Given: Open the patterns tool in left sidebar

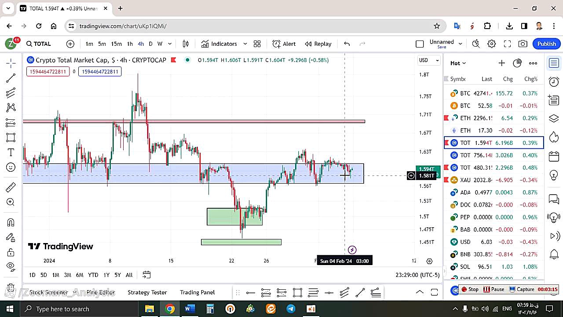Looking at the screenshot, I should 11,108.
